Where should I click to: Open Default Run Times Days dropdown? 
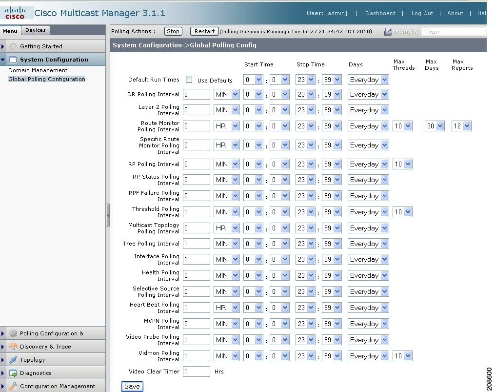[368, 80]
